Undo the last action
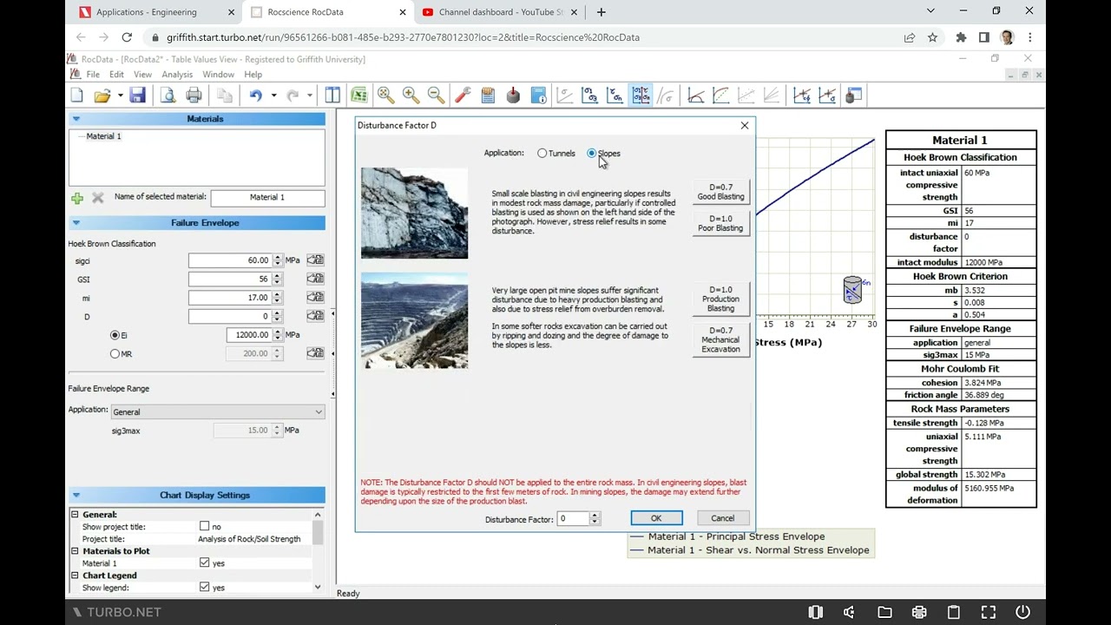This screenshot has width=1111, height=625. [256, 95]
